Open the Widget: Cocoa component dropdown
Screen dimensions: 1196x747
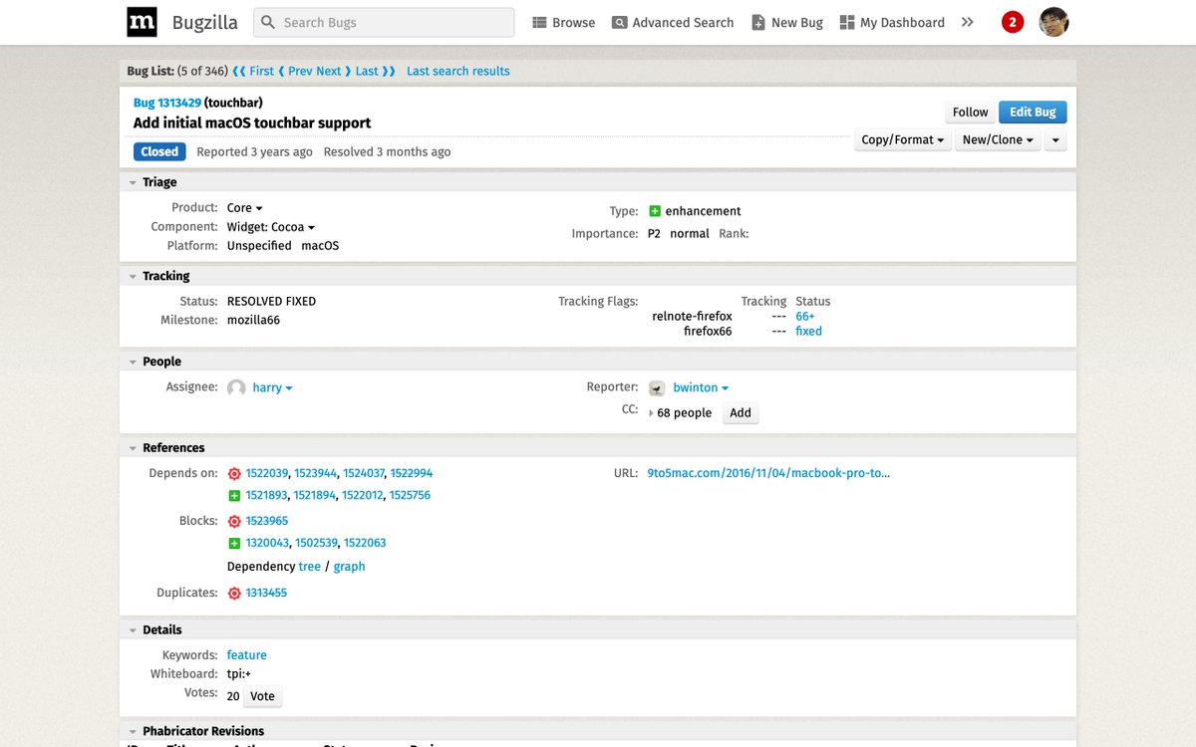point(270,227)
